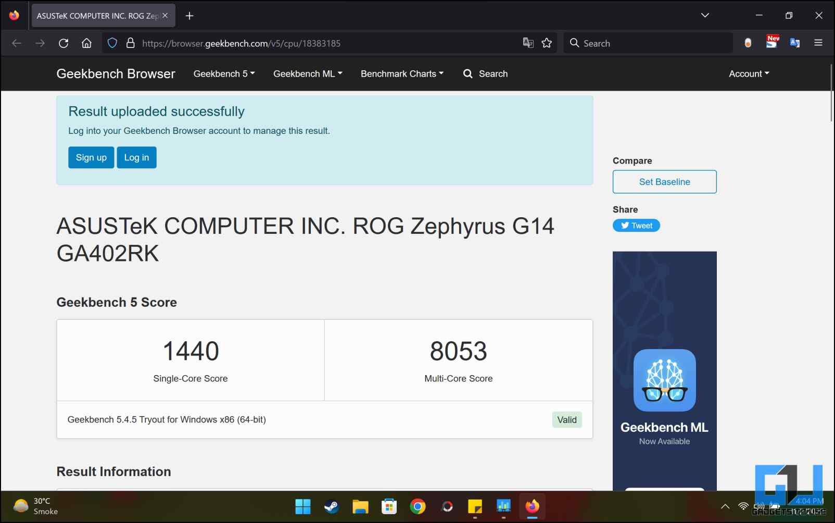Go forward to the next page
This screenshot has height=523, width=835.
click(40, 43)
